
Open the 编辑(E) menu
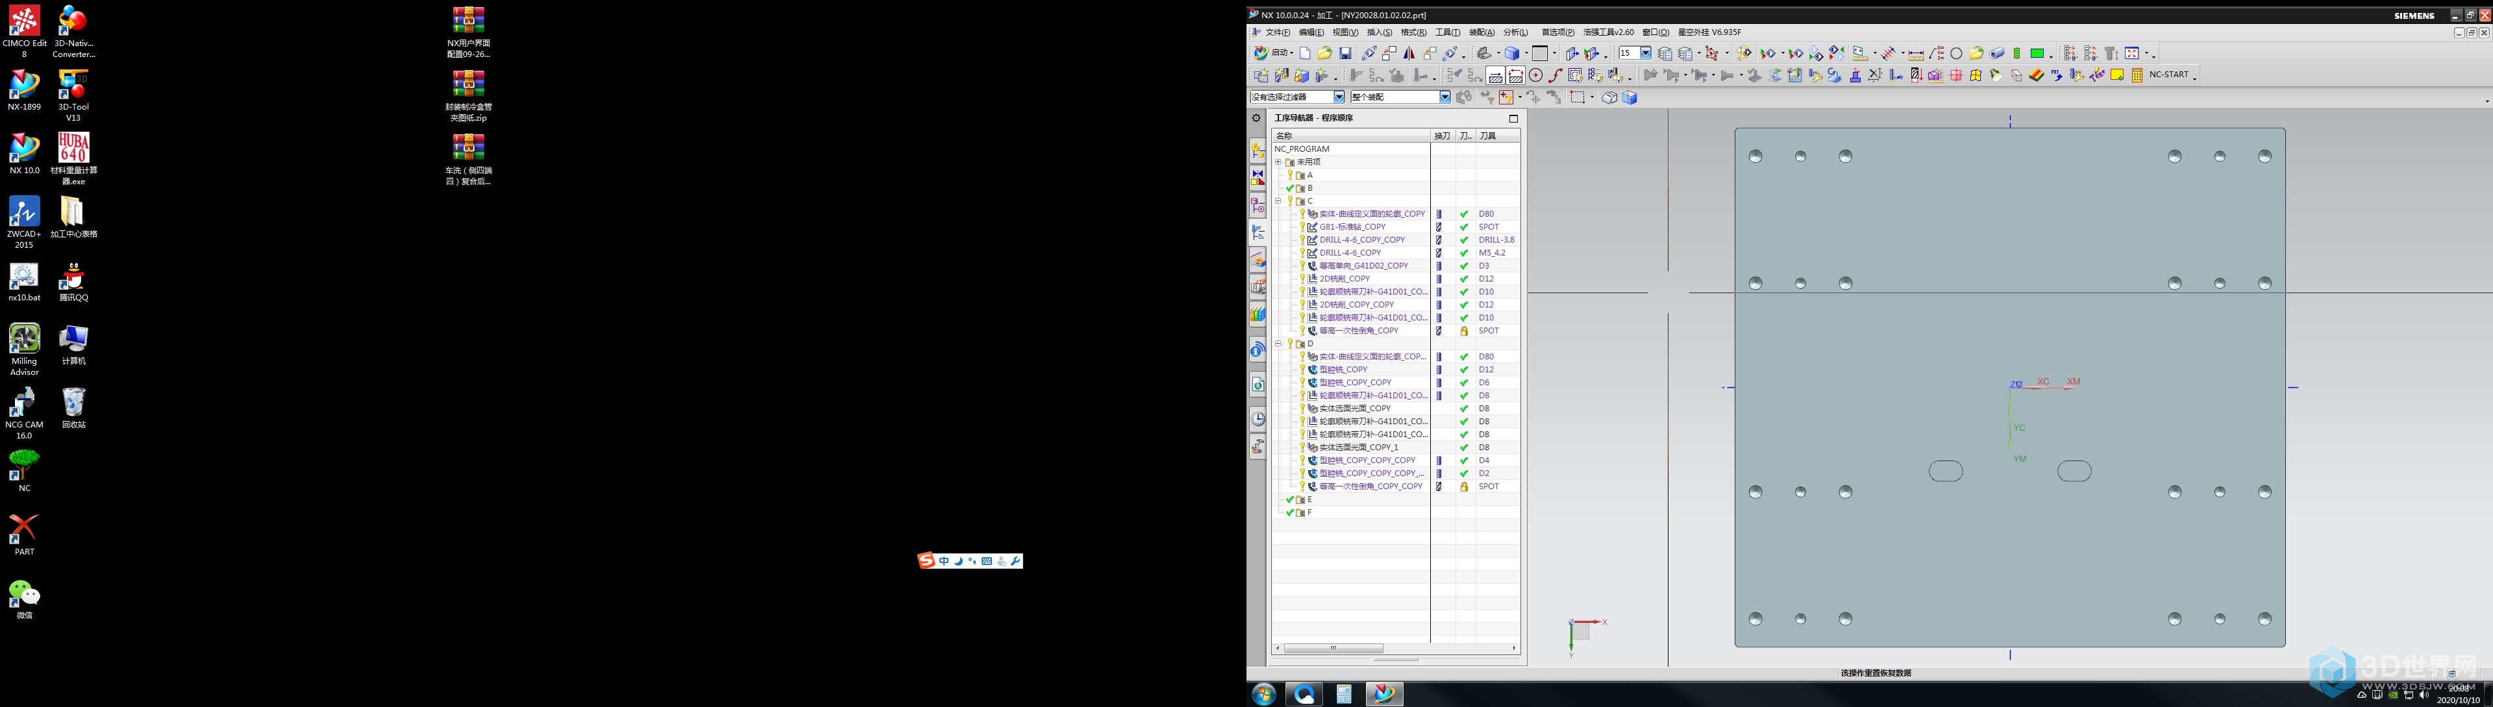(1311, 32)
